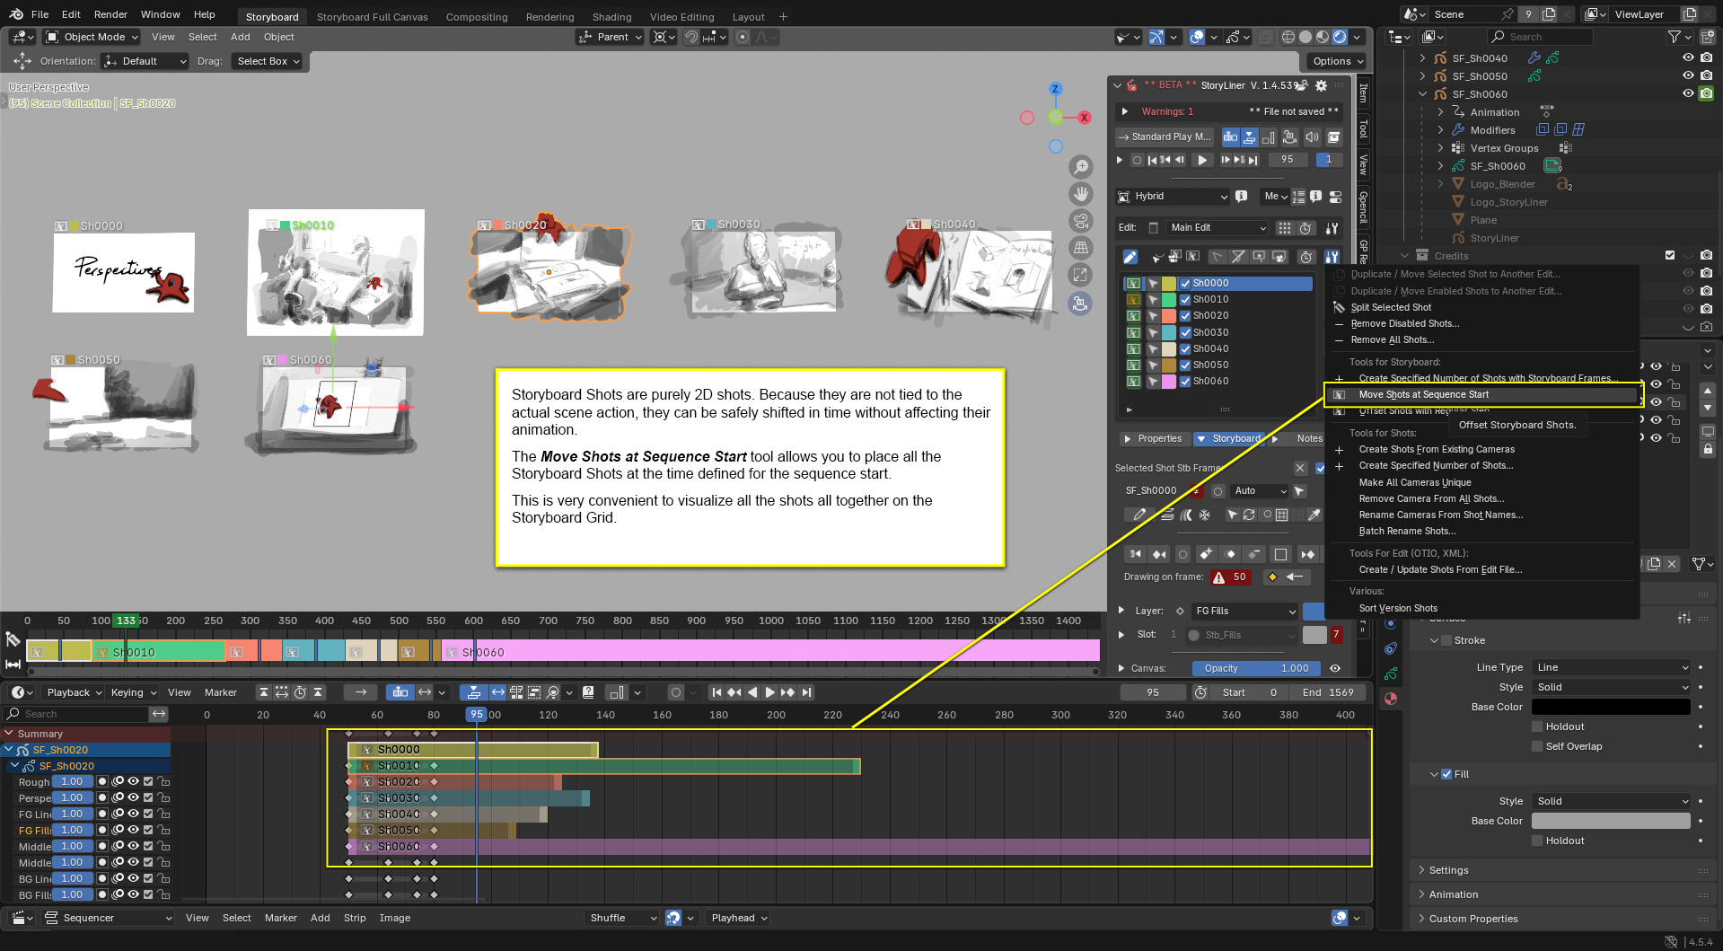
Task: Hide SF_Sh0040 with its eye icon
Action: tap(1688, 57)
